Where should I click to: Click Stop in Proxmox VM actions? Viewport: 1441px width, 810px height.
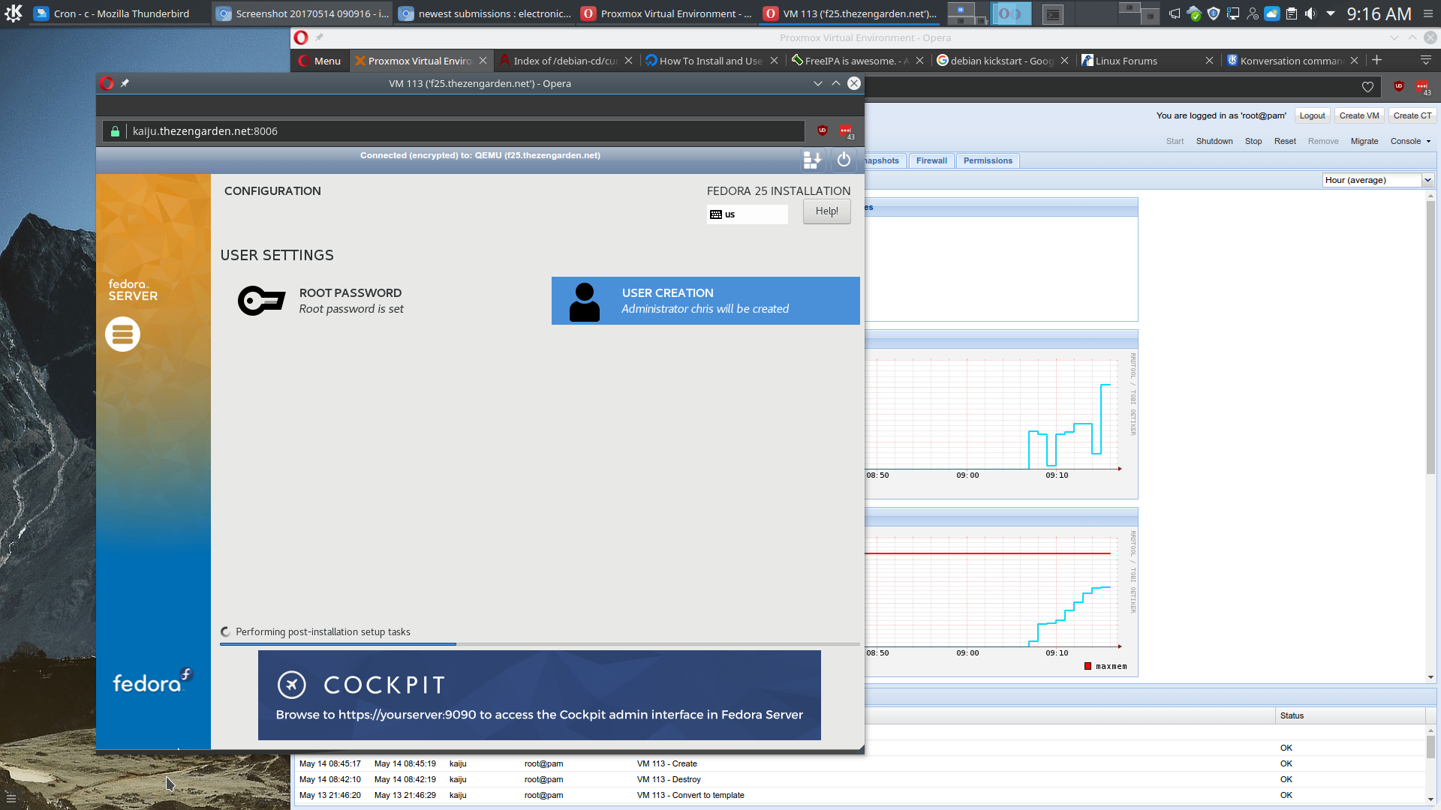click(x=1253, y=141)
